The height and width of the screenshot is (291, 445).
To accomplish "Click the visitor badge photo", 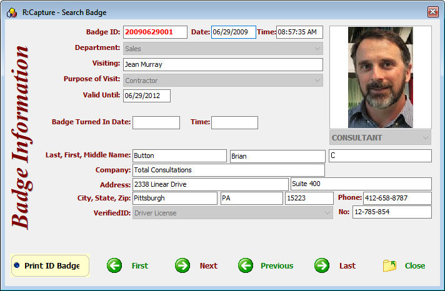I will [x=380, y=77].
